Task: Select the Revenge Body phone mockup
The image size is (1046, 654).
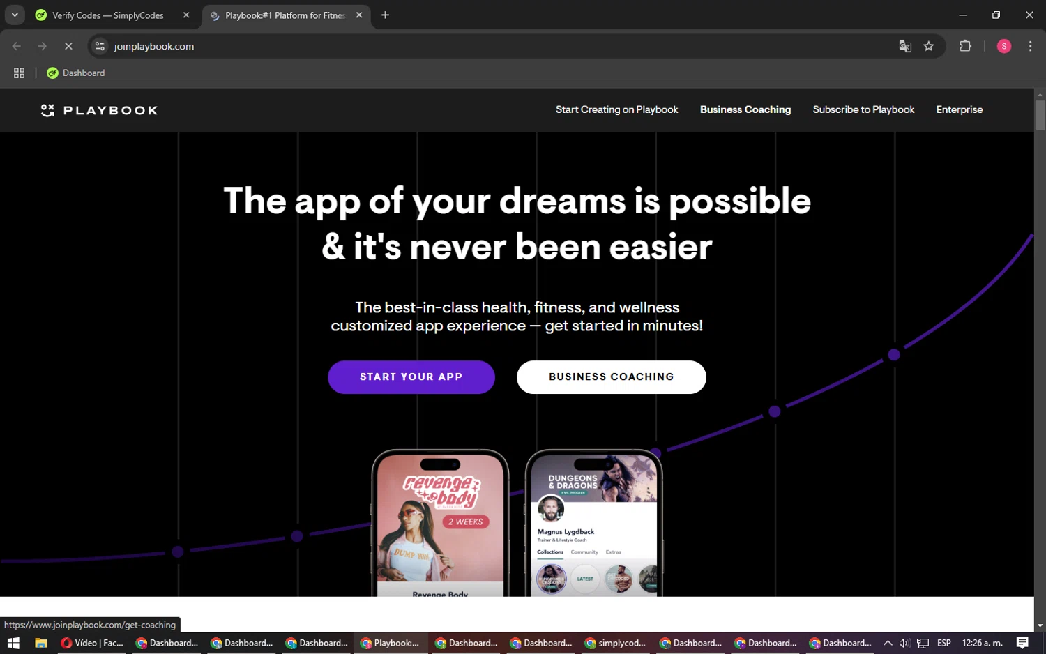Action: tap(440, 523)
